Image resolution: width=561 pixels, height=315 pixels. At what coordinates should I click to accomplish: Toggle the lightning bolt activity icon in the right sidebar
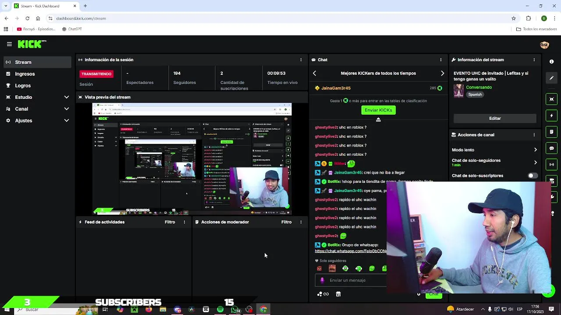pos(552,115)
